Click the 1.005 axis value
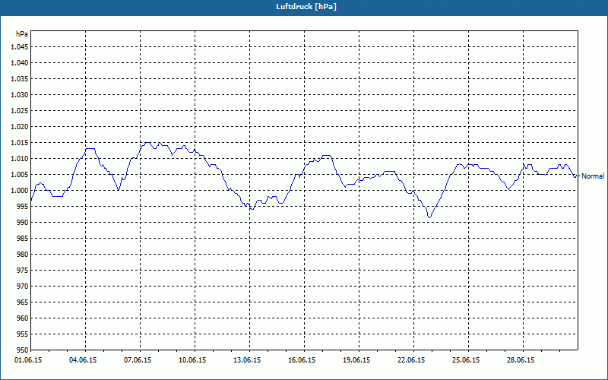This screenshot has width=608, height=380. (20, 175)
